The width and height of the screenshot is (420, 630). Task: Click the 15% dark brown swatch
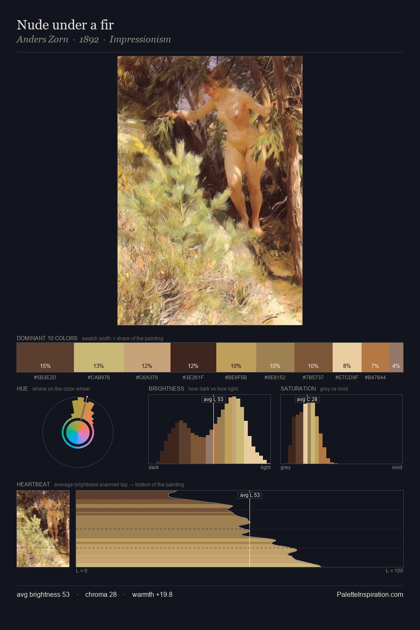point(45,357)
